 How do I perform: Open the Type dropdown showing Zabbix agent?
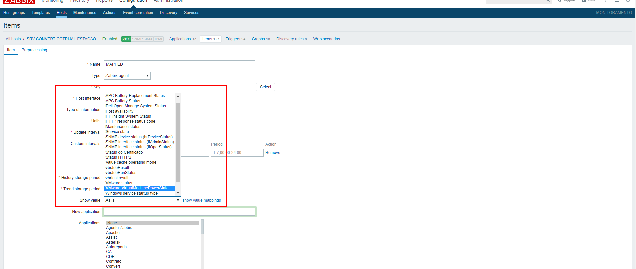pyautogui.click(x=127, y=76)
